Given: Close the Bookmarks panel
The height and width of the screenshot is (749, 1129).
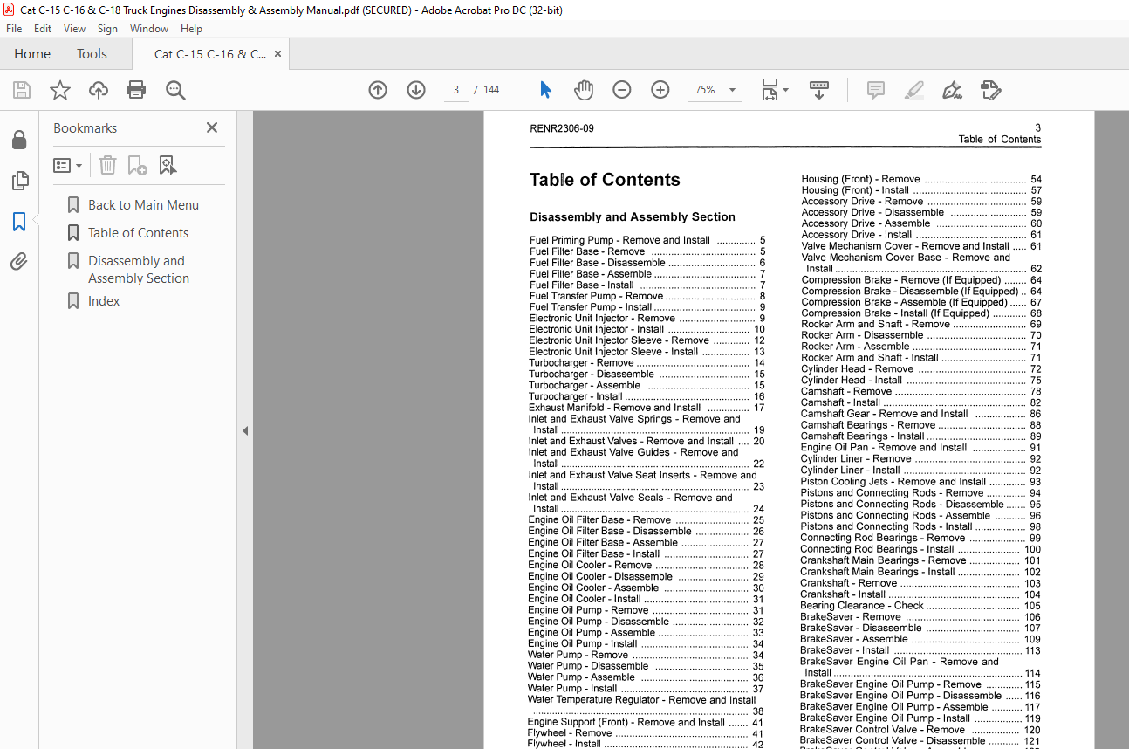Looking at the screenshot, I should pos(212,127).
